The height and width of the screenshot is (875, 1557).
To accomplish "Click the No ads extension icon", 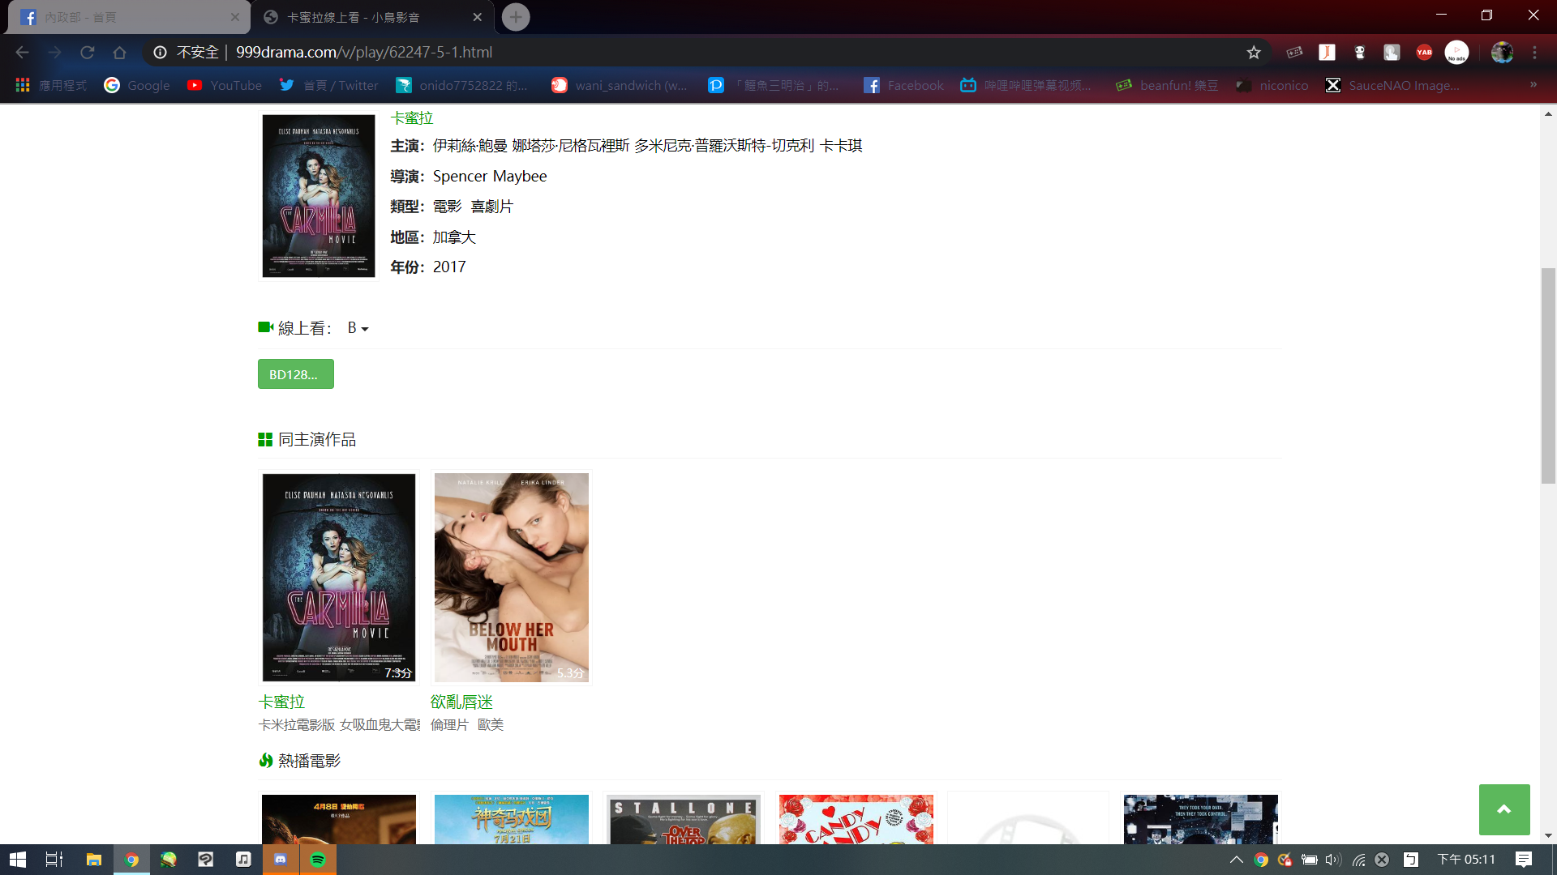I will point(1456,52).
